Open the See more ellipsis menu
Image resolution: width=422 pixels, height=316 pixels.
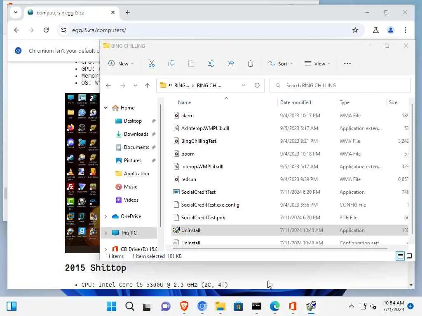347,64
